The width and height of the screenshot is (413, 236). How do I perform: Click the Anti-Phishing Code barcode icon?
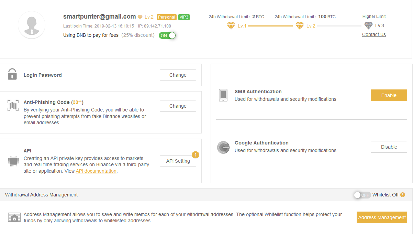pos(13,106)
